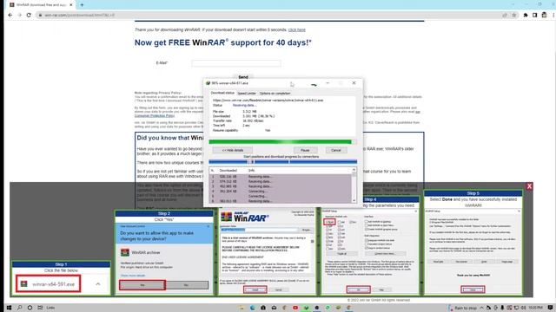This screenshot has height=312, width=556.
Task: Go back to the previous page in Chrome
Action: click(x=10, y=16)
